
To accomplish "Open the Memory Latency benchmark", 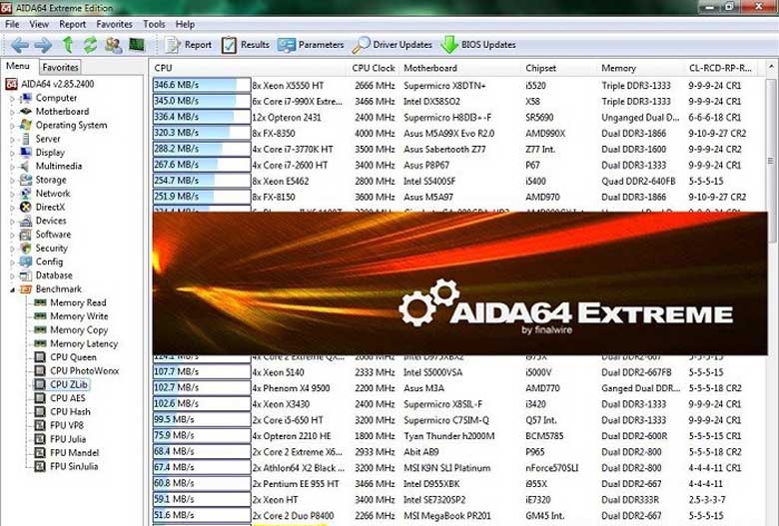I will coord(84,343).
